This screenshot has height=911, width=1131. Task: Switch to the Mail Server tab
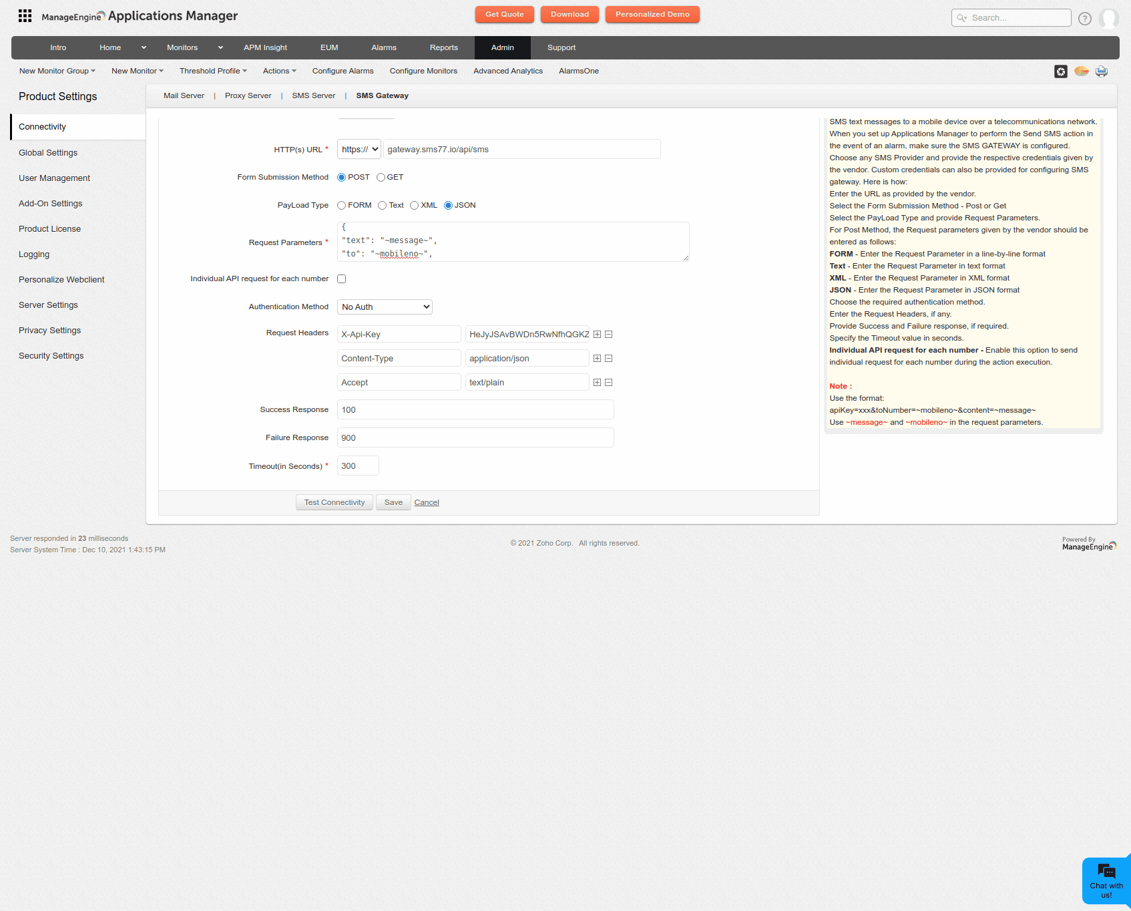click(x=184, y=96)
